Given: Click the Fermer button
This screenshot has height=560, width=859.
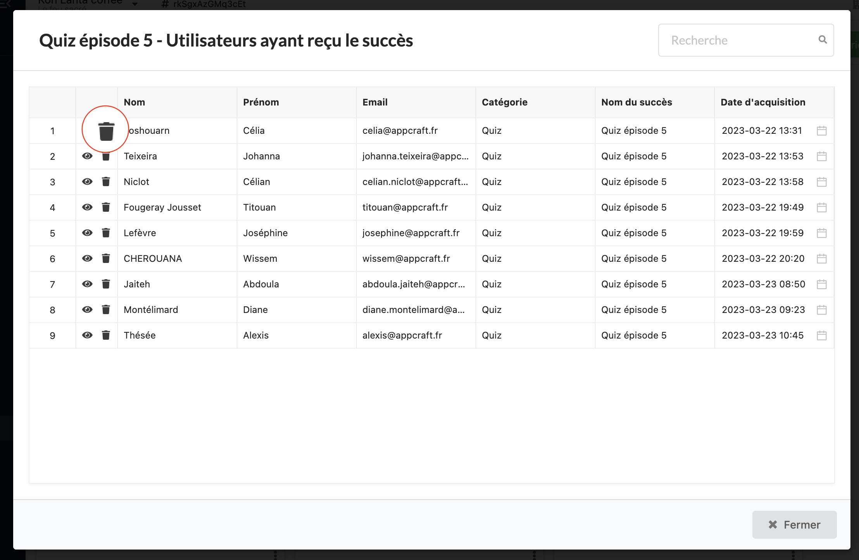Looking at the screenshot, I should [794, 524].
